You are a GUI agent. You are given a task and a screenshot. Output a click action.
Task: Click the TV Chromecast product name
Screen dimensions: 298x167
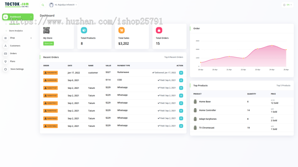click(207, 128)
